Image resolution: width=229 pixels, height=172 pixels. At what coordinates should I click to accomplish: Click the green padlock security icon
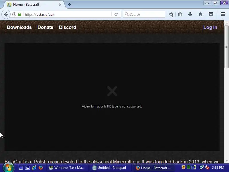click(19, 14)
